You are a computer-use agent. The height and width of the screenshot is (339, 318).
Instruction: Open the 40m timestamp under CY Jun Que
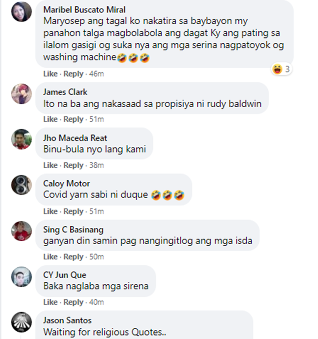(97, 302)
